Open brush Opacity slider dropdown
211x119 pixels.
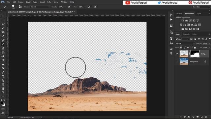(65, 7)
